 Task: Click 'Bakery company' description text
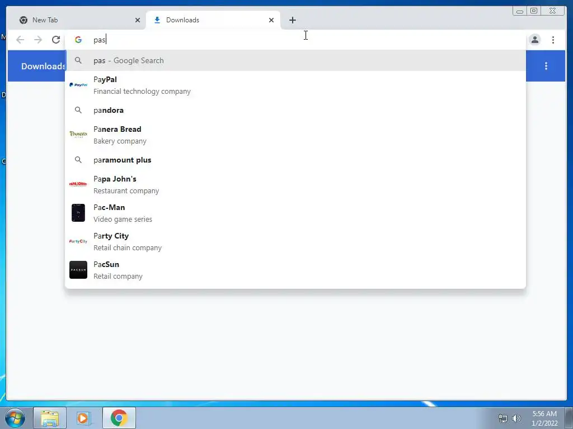[x=120, y=141]
